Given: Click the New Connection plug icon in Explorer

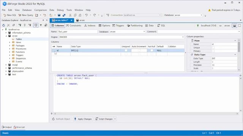Looking at the screenshot, I should [20, 25].
